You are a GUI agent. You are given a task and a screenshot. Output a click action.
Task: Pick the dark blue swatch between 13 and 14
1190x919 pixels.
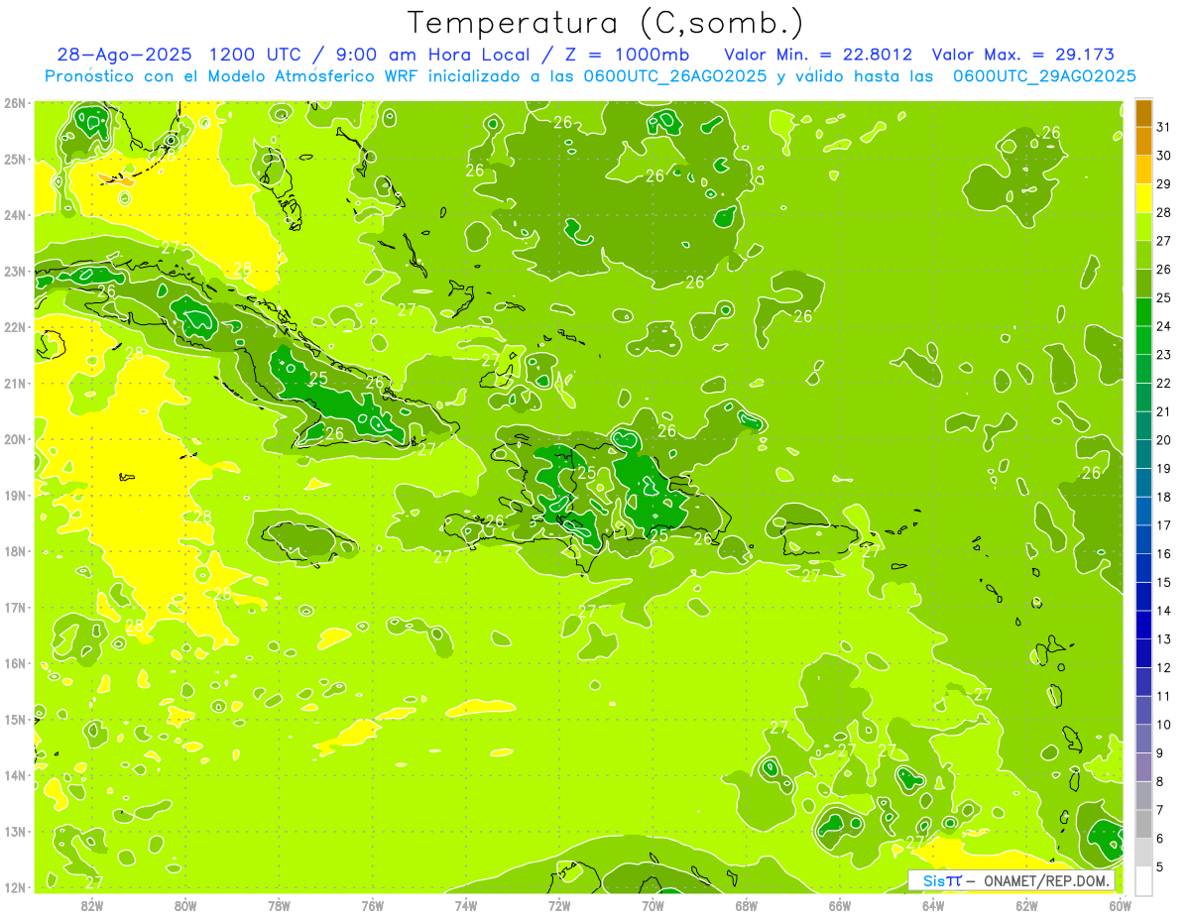pos(1143,625)
